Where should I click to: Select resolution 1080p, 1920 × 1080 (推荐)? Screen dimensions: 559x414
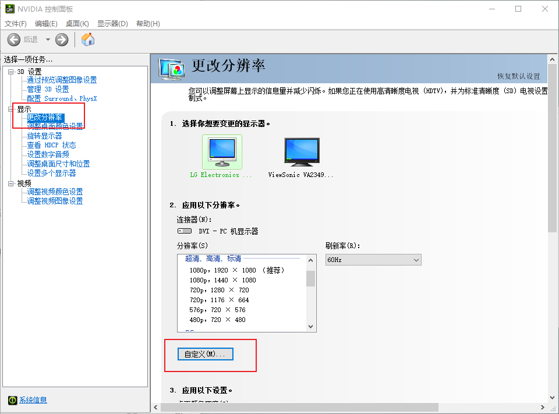[237, 270]
